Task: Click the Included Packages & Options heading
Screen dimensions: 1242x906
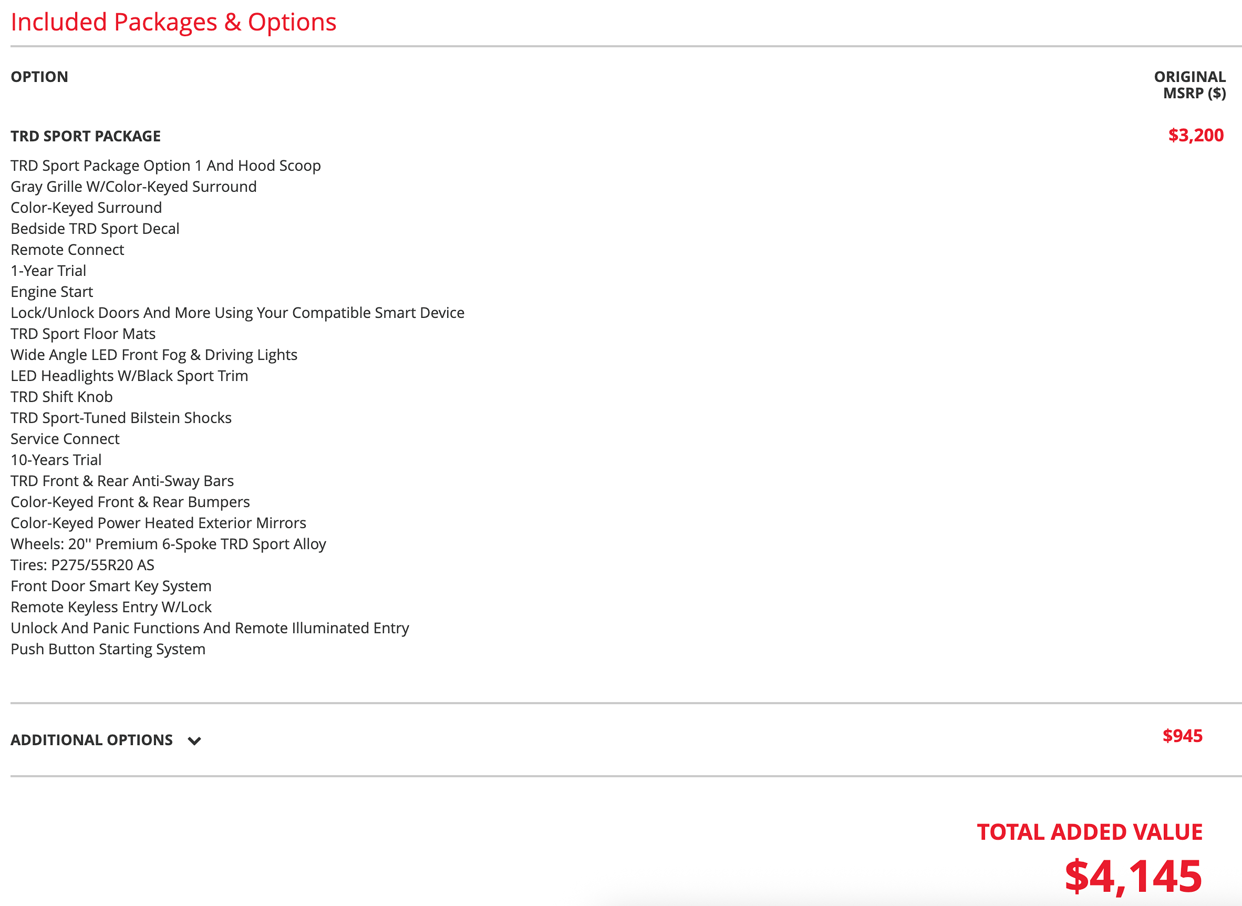Action: pos(173,22)
